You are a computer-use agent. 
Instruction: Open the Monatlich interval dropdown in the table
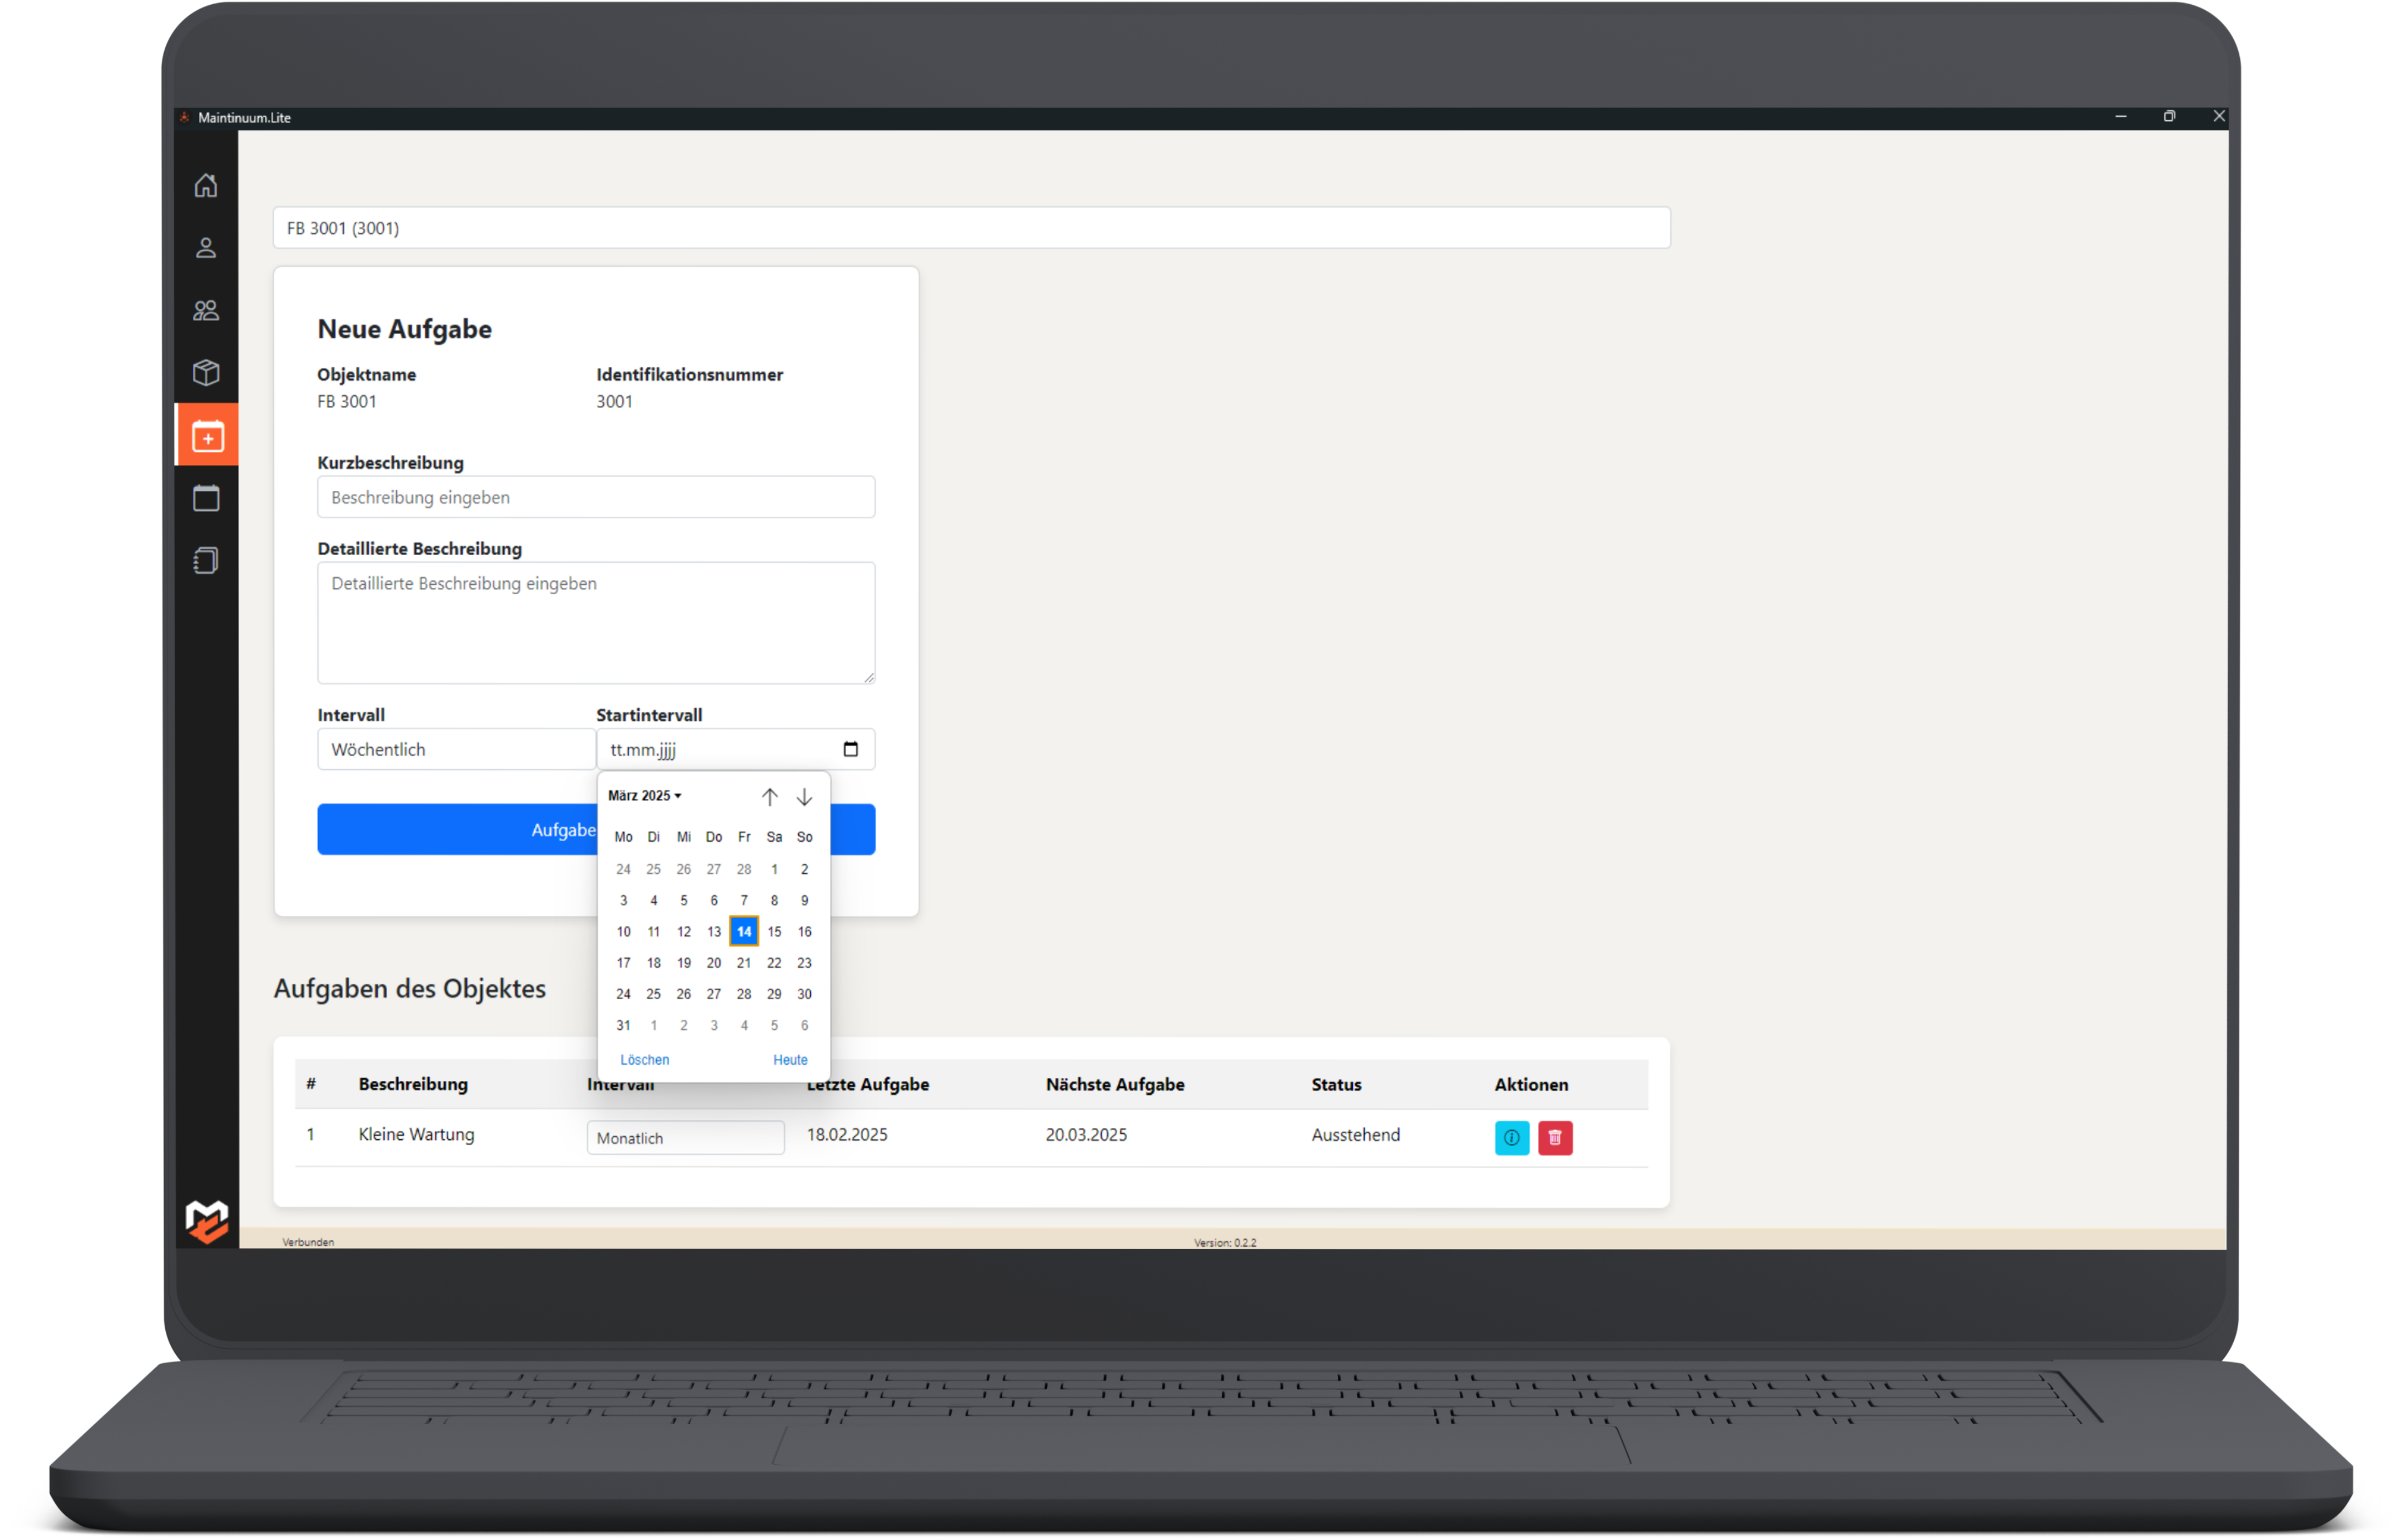[685, 1138]
